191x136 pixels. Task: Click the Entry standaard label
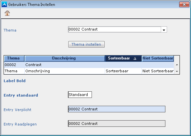pos(21,95)
